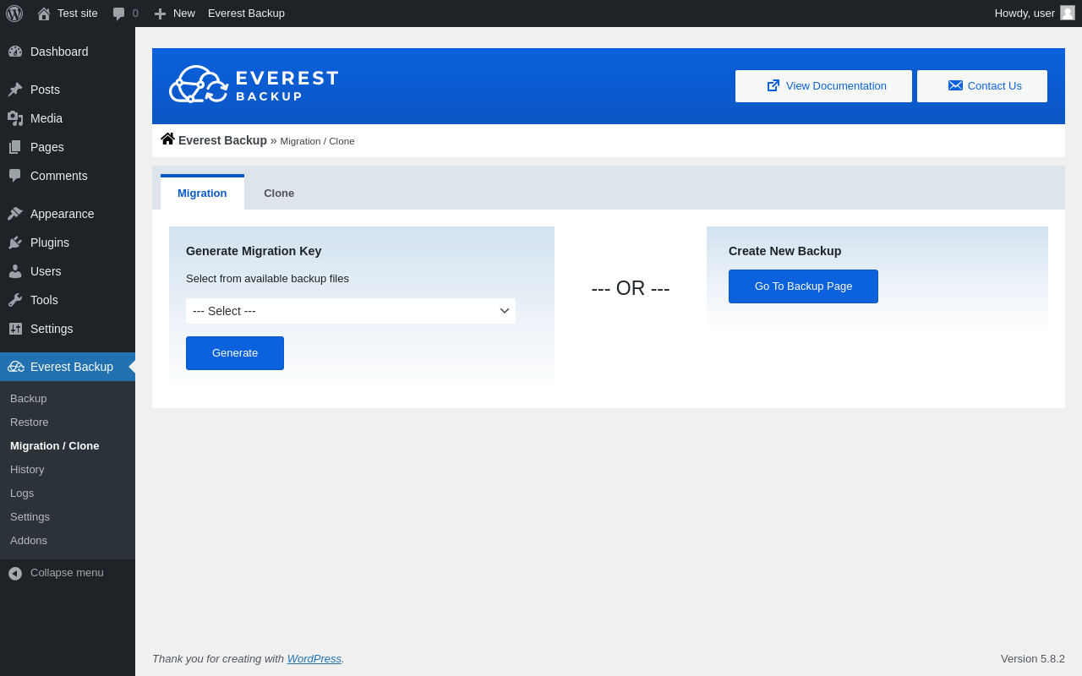Image resolution: width=1082 pixels, height=676 pixels.
Task: Click the Pages icon in sidebar
Action: click(x=15, y=147)
